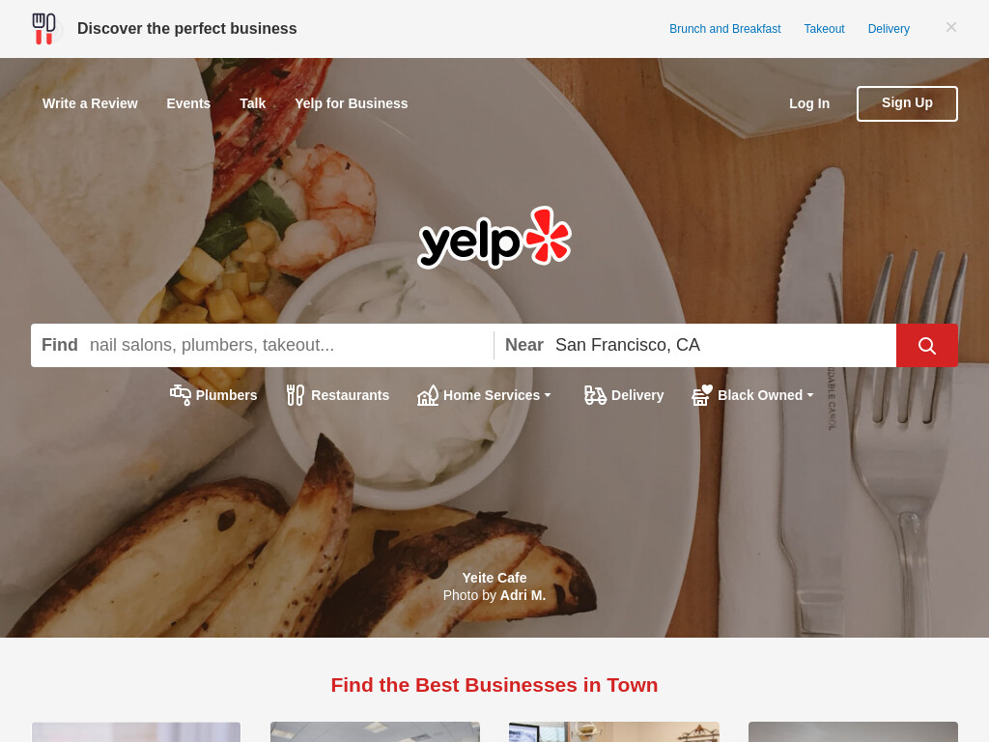989x742 pixels.
Task: Click the Home Services house icon
Action: 428,395
